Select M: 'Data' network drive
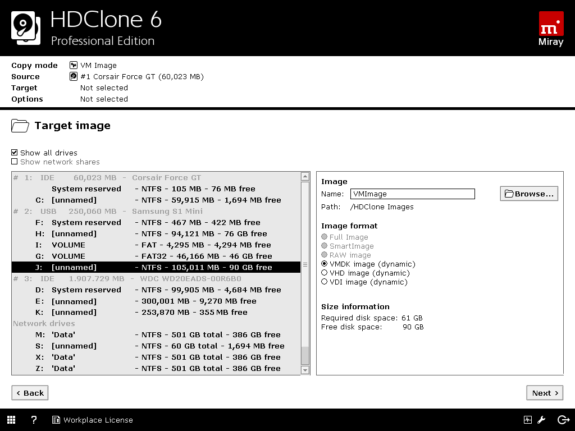Screen dimensions: 575x431 [156, 334]
